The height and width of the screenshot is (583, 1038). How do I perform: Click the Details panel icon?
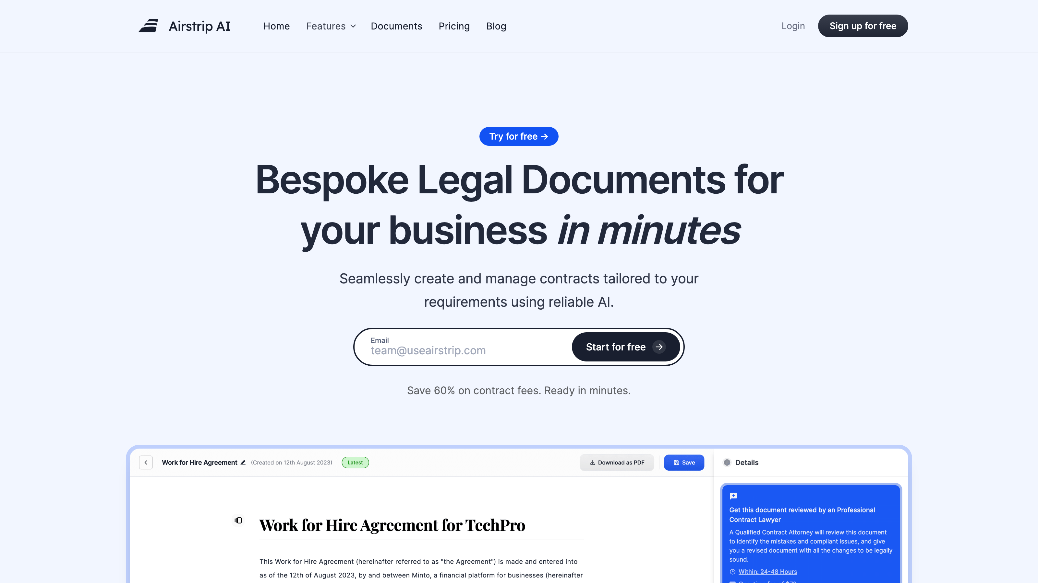727,463
